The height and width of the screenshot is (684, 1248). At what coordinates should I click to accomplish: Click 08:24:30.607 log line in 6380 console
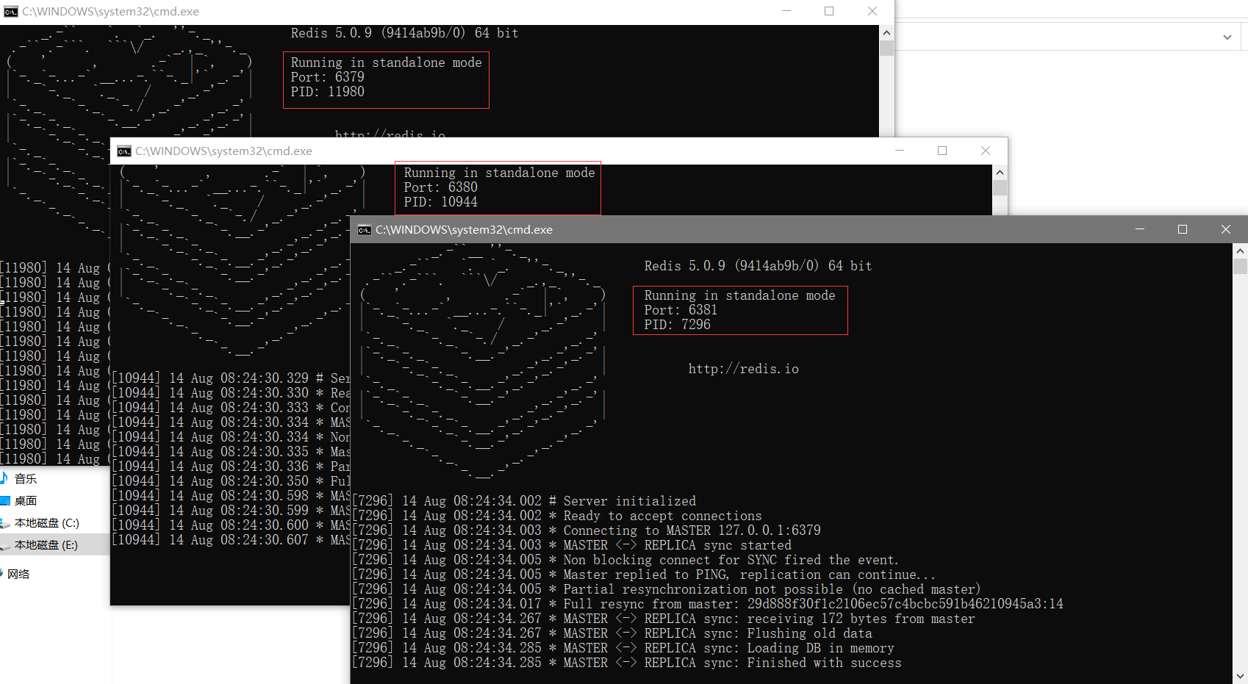point(231,540)
